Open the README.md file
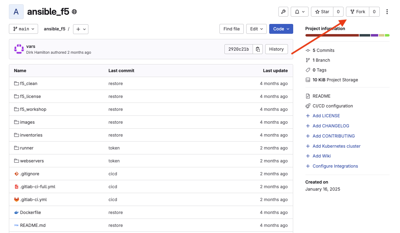Image resolution: width=400 pixels, height=233 pixels. [33, 225]
